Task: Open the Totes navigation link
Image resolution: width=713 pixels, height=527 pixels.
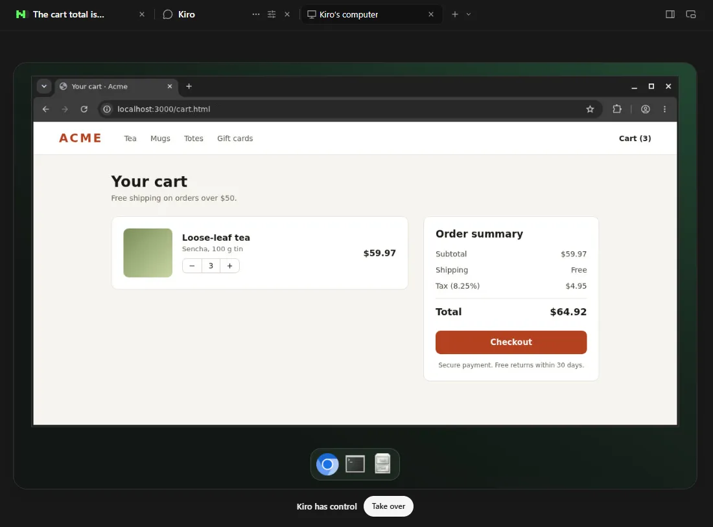Action: coord(193,138)
